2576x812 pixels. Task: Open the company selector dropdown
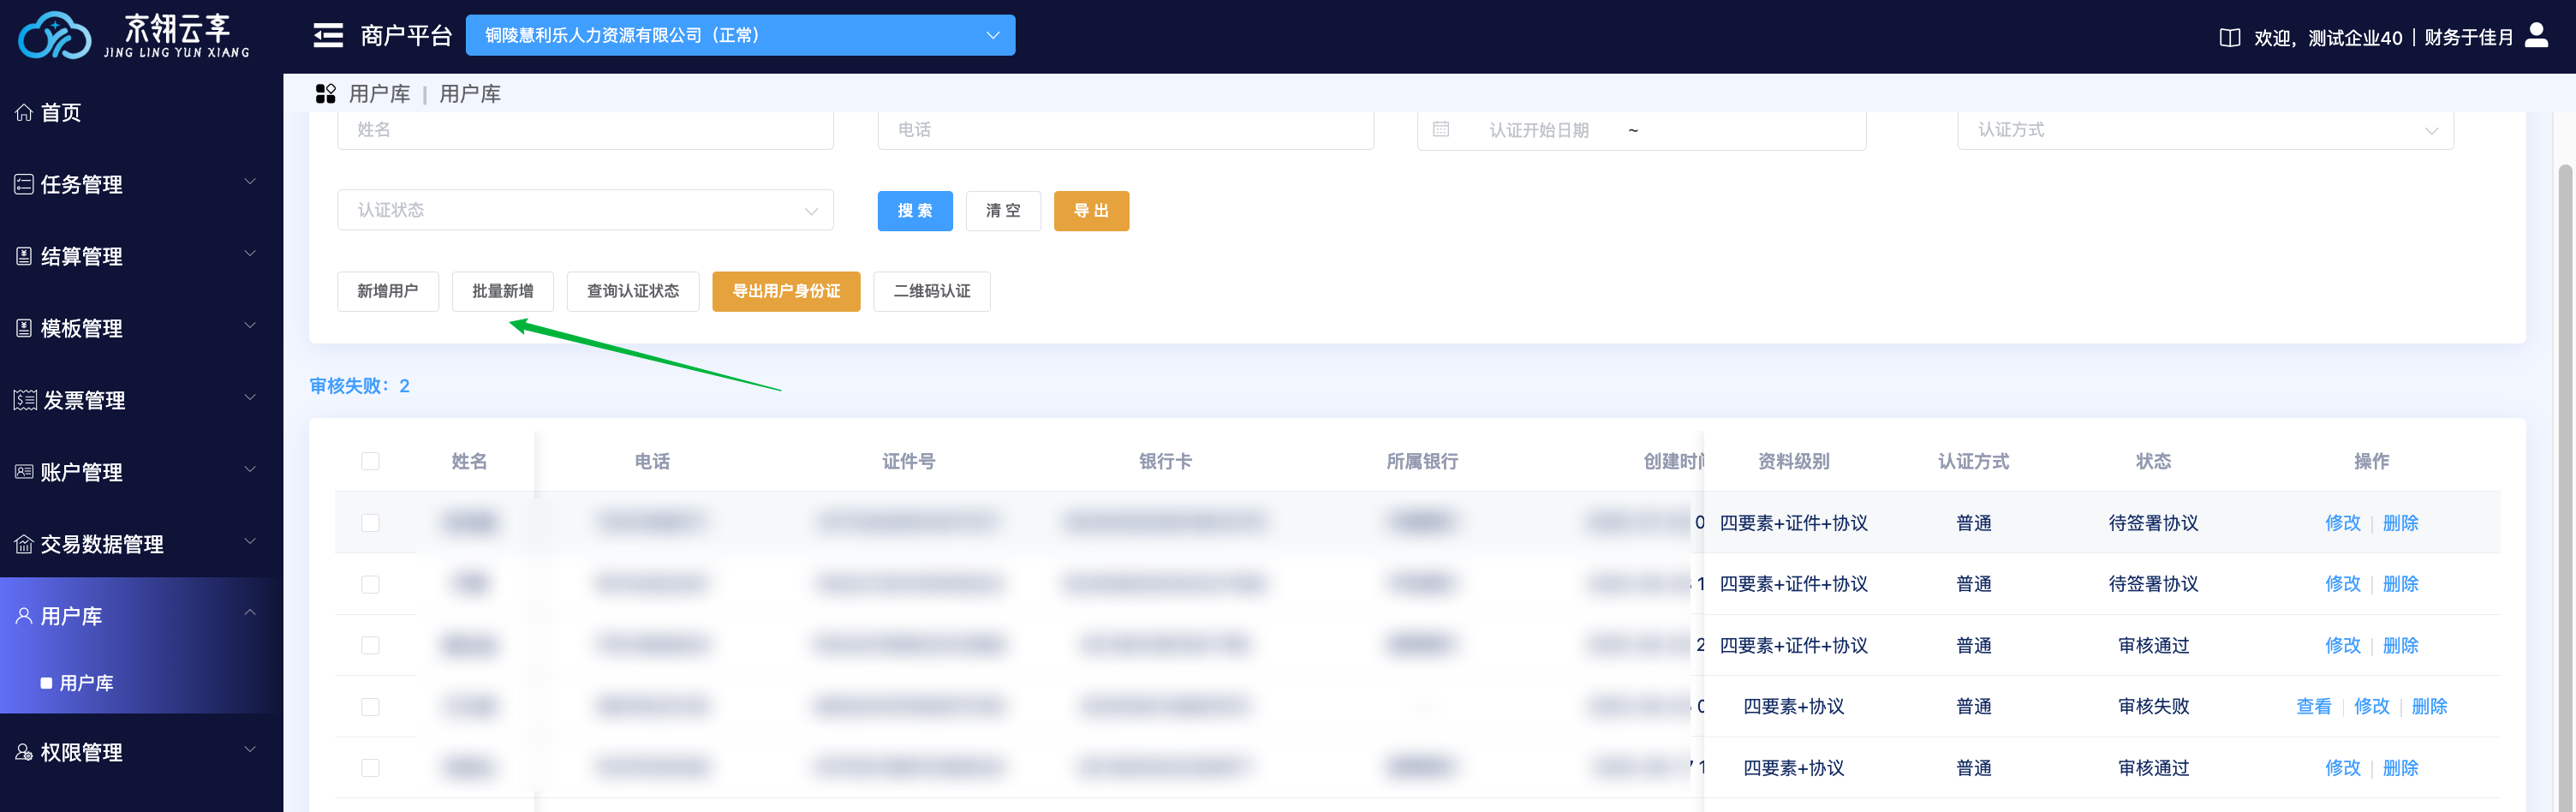740,36
